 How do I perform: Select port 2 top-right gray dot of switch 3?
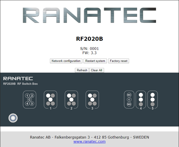(x=94, y=96)
